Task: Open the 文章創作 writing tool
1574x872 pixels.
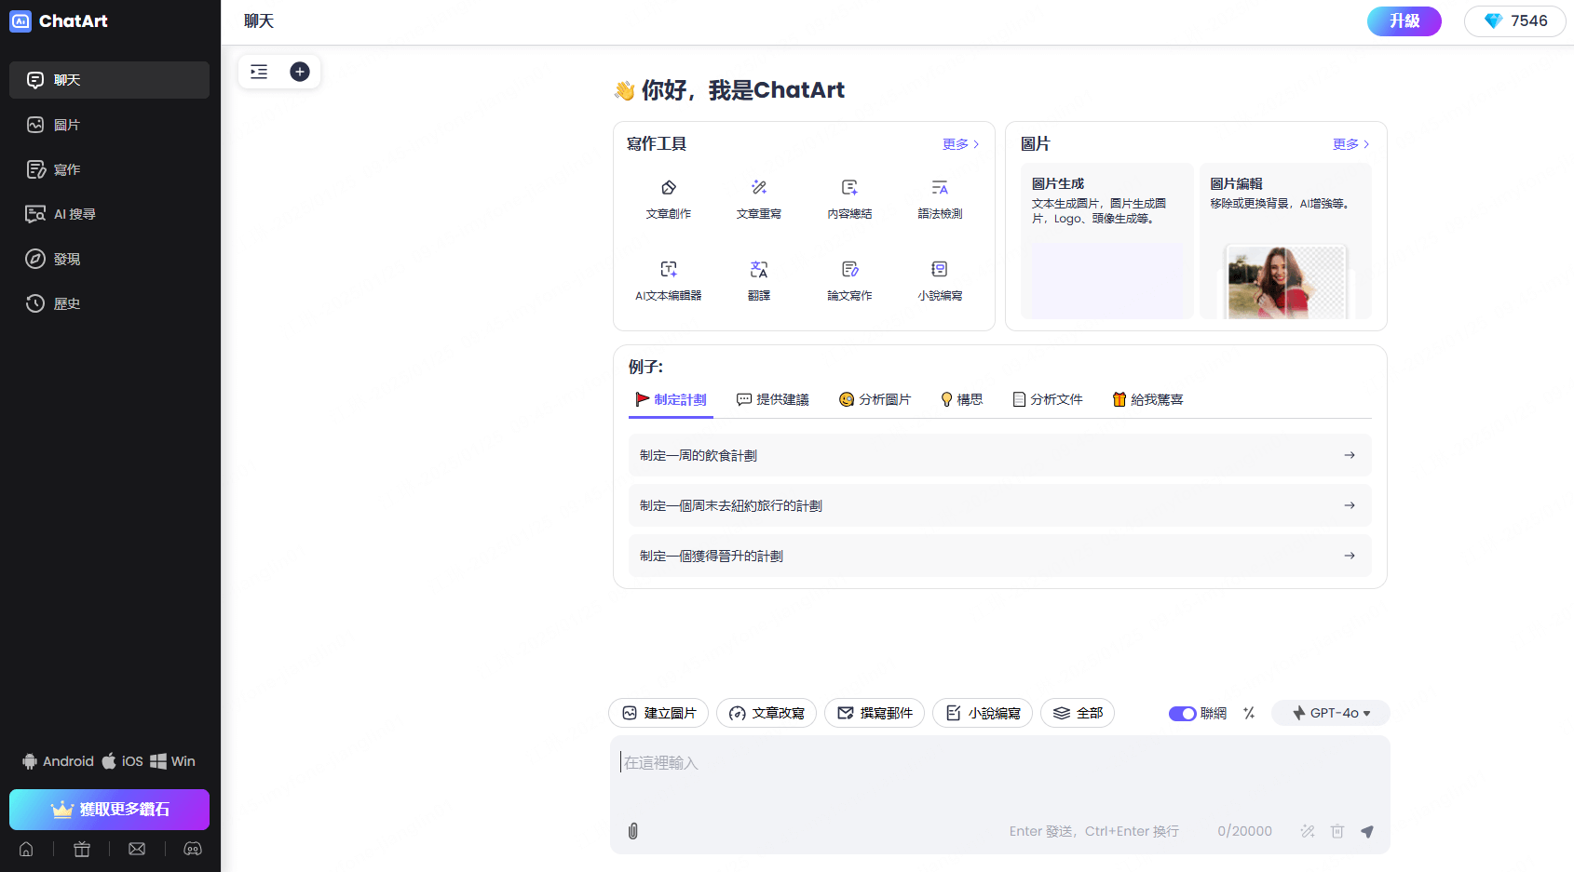Action: click(668, 199)
